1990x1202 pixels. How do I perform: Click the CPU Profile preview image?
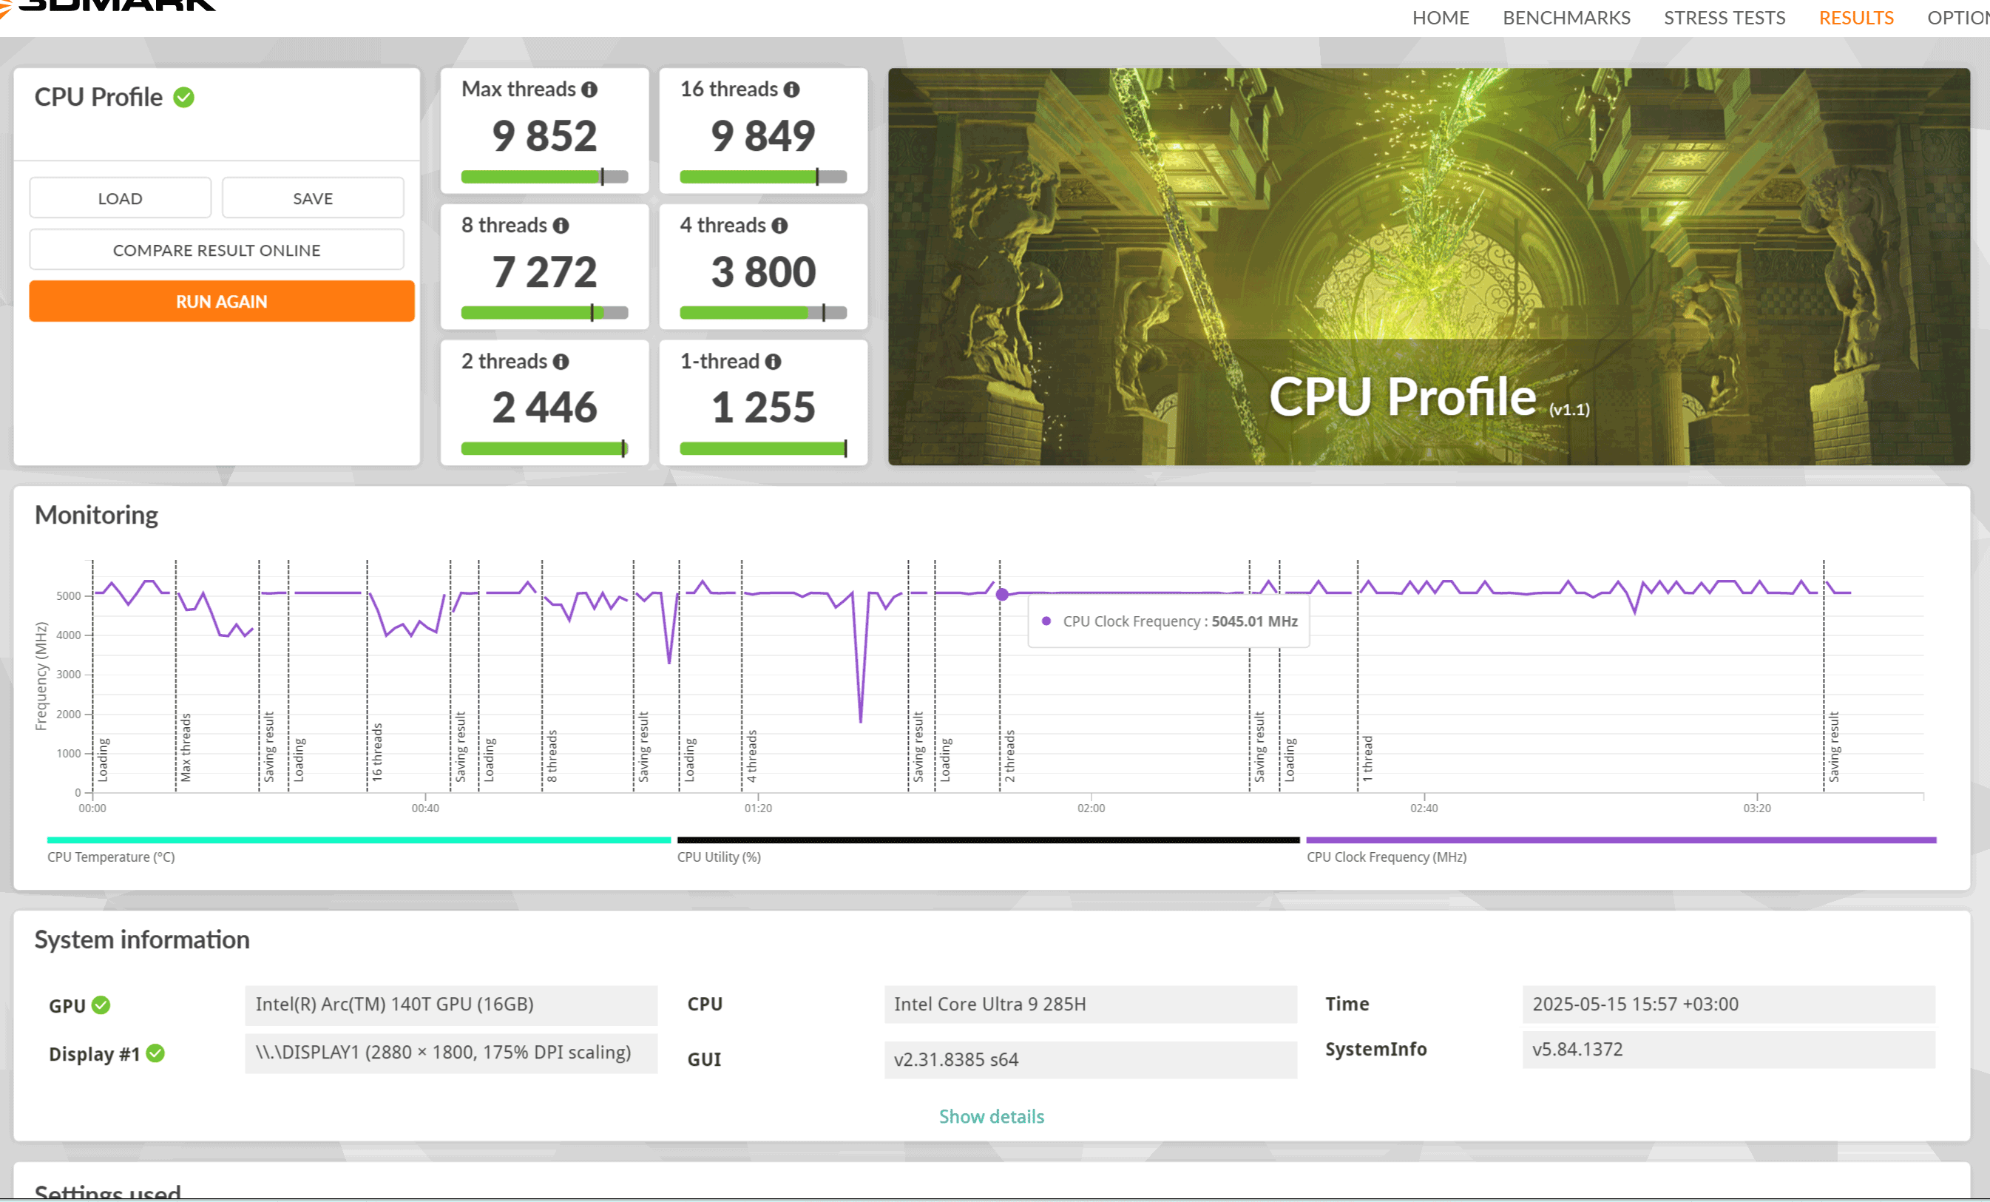[x=1429, y=266]
